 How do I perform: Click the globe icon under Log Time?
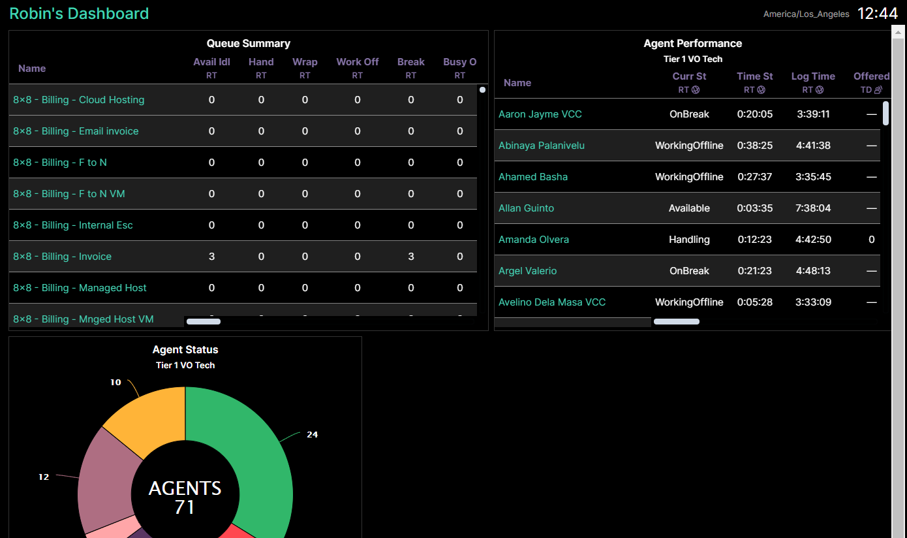pyautogui.click(x=820, y=90)
